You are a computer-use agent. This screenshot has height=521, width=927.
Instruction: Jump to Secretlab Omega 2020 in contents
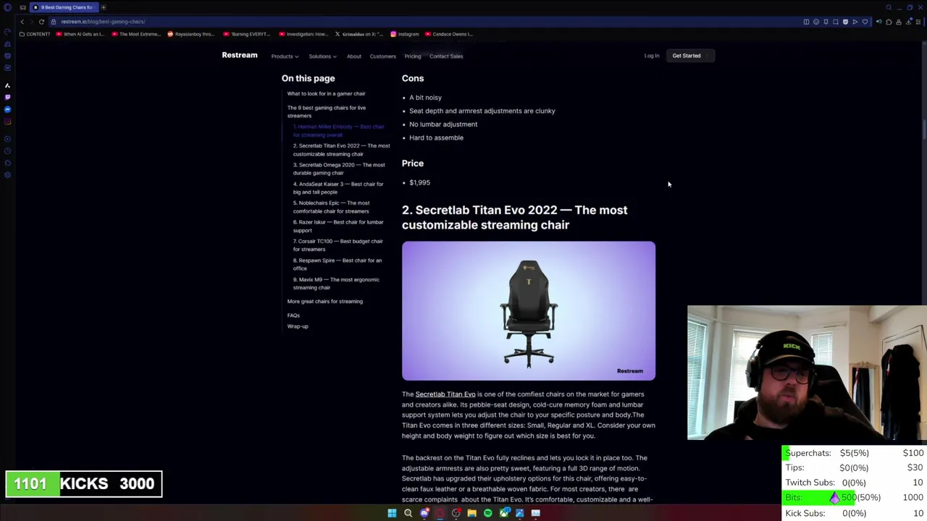tap(339, 169)
